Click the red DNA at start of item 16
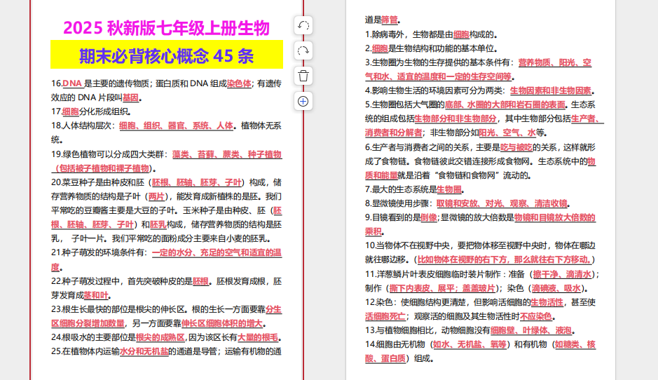Image resolution: width=658 pixels, height=380 pixels. [72, 83]
